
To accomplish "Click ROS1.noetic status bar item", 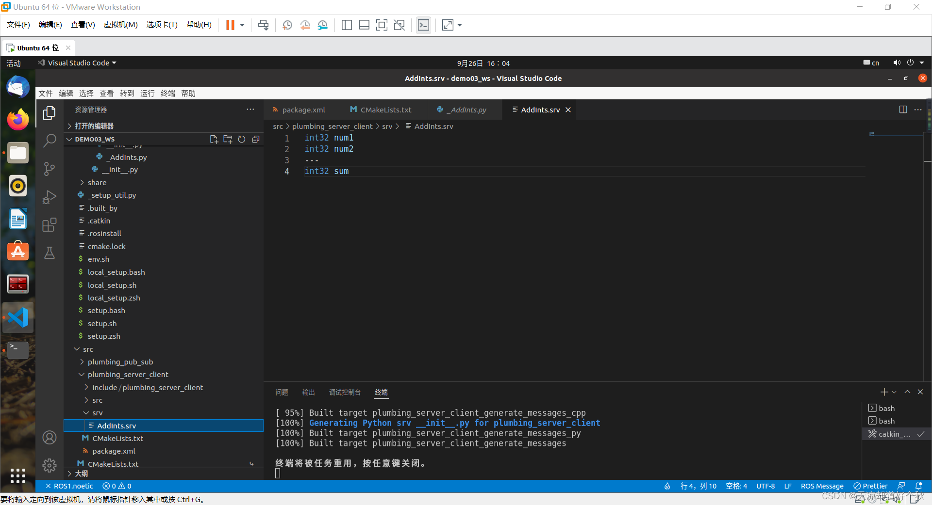I will click(69, 486).
